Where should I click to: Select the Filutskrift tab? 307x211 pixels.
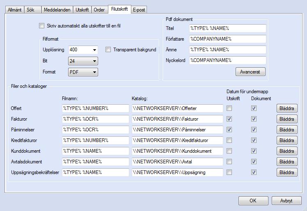(119, 9)
